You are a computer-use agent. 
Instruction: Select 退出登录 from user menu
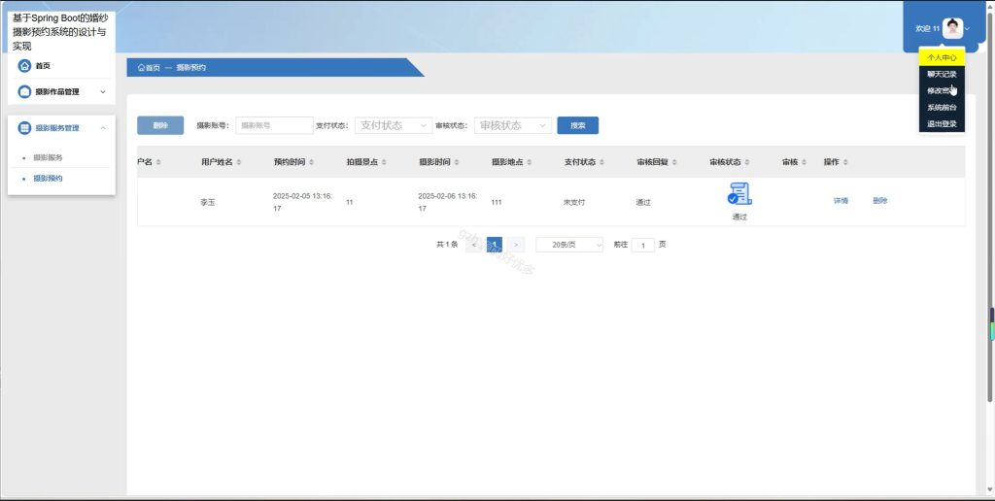tap(942, 124)
